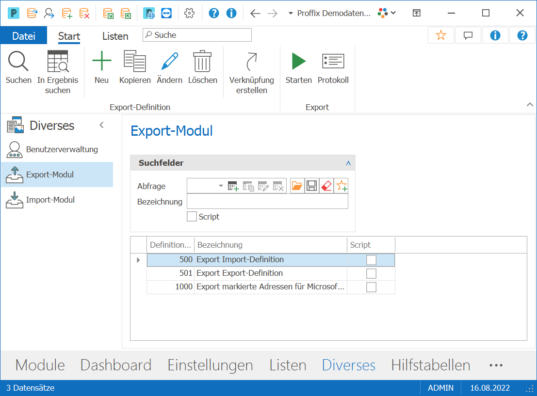Viewport: 537px width, 396px height.
Task: Click In Ergebnis suchen ribbon icon
Action: pos(58,62)
